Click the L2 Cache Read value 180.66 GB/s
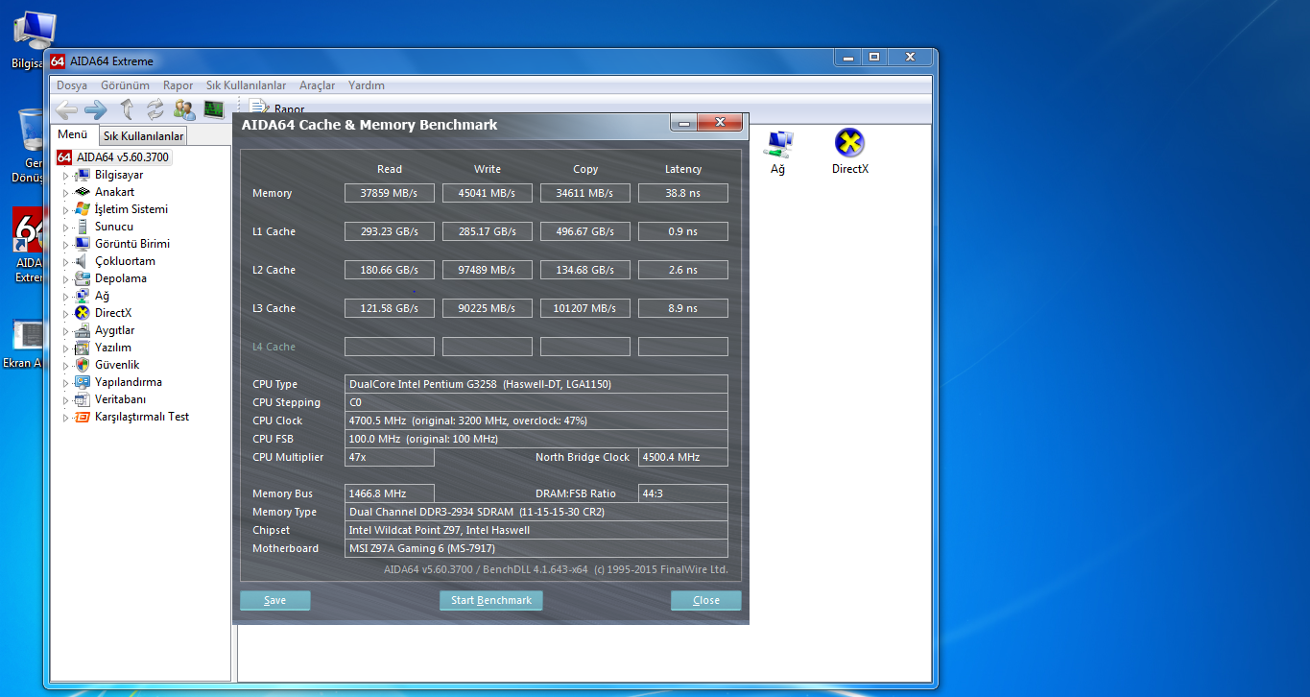The width and height of the screenshot is (1310, 697). [390, 270]
